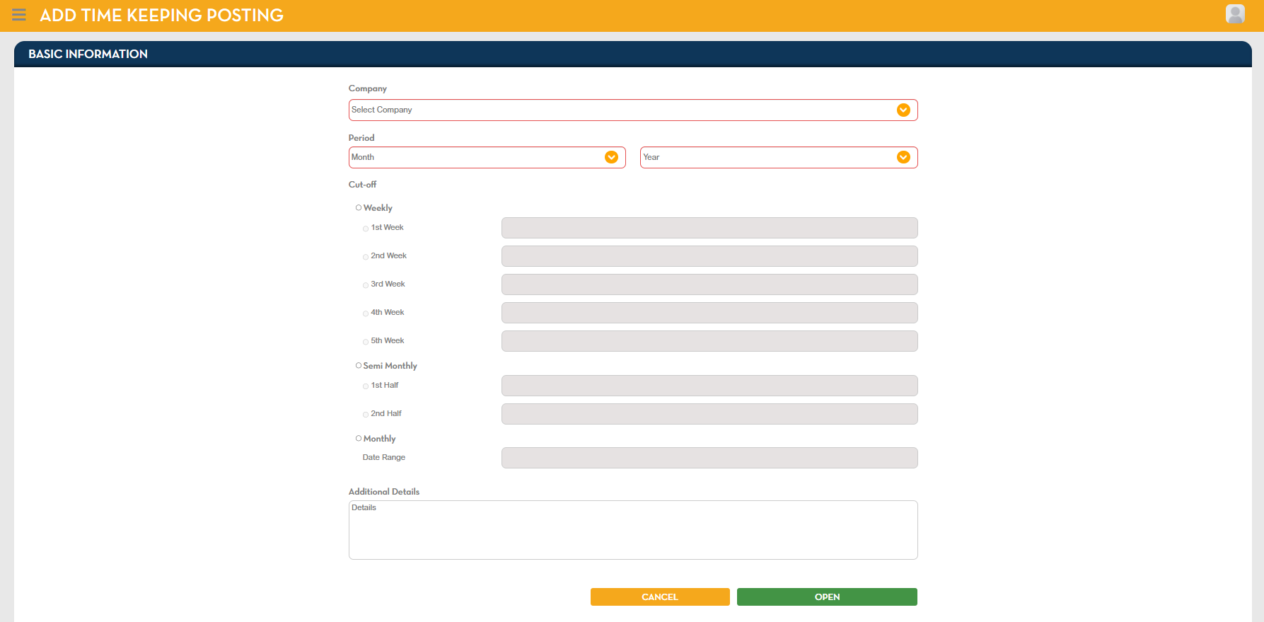Expand the Select Company dropdown arrow
Image resolution: width=1264 pixels, height=622 pixels.
pyautogui.click(x=903, y=110)
